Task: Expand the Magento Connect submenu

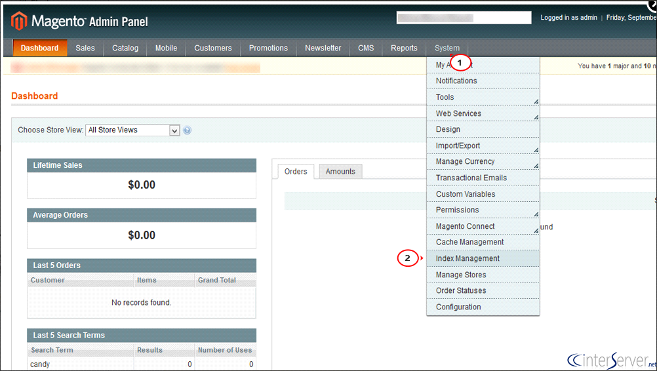Action: 483,227
